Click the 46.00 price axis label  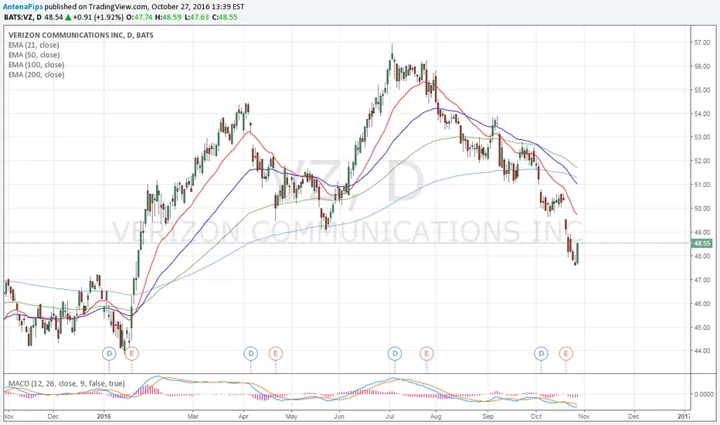[x=702, y=304]
